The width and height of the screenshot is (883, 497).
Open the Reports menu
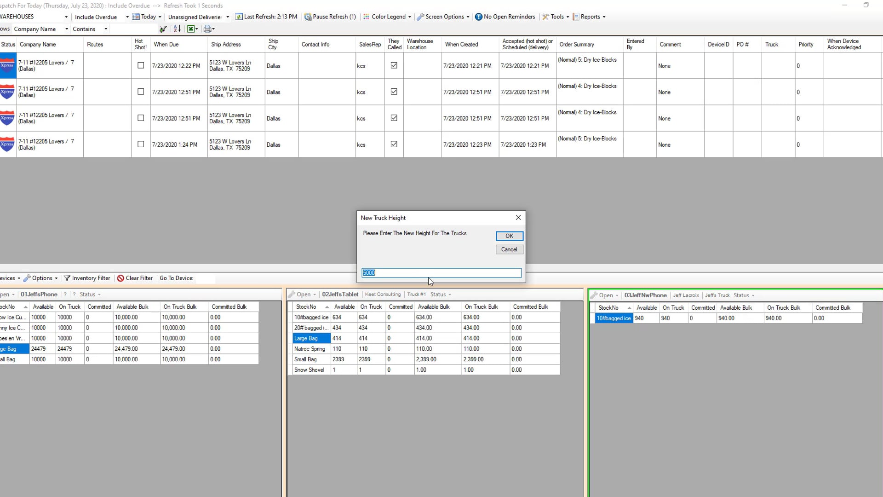[589, 17]
